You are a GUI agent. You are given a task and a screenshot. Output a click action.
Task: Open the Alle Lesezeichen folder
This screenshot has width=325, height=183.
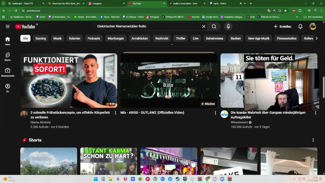[x=313, y=17]
